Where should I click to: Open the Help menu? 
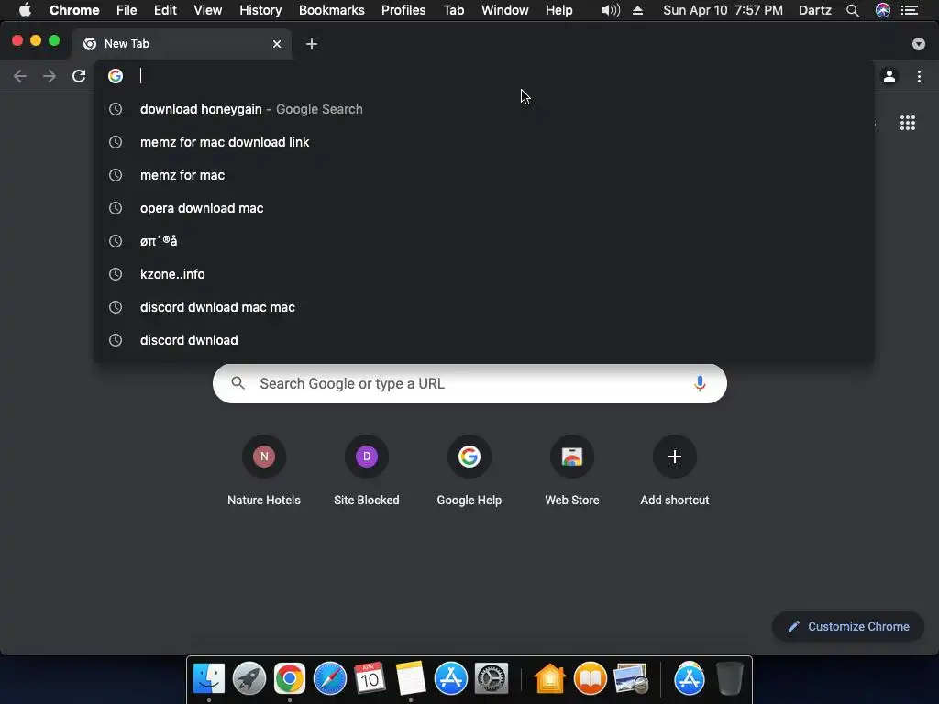coord(558,10)
